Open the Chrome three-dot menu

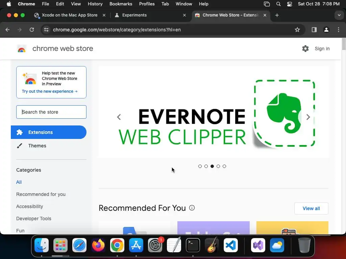coord(339,30)
